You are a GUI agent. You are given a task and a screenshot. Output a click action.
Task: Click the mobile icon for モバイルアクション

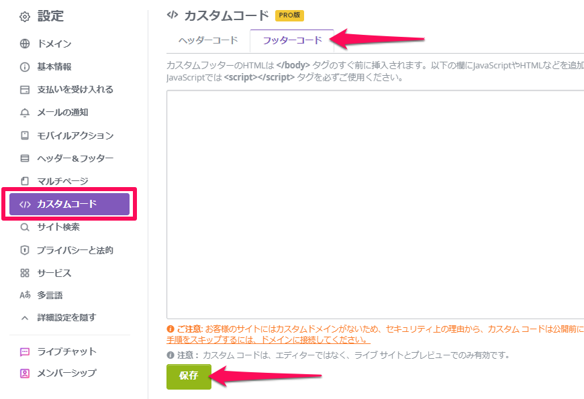click(x=25, y=135)
